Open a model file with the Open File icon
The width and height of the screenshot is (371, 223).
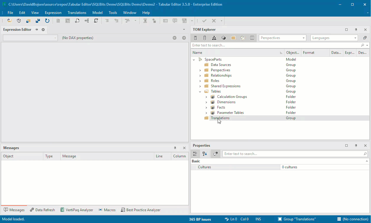[x=9, y=20]
